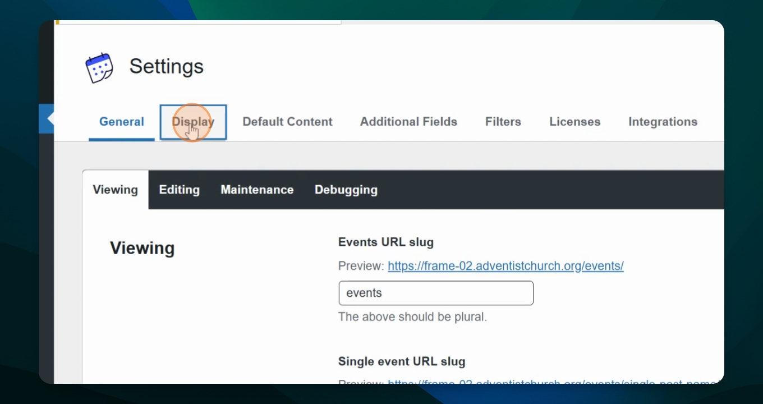
Task: Click the Viewing section heading
Action: [142, 248]
